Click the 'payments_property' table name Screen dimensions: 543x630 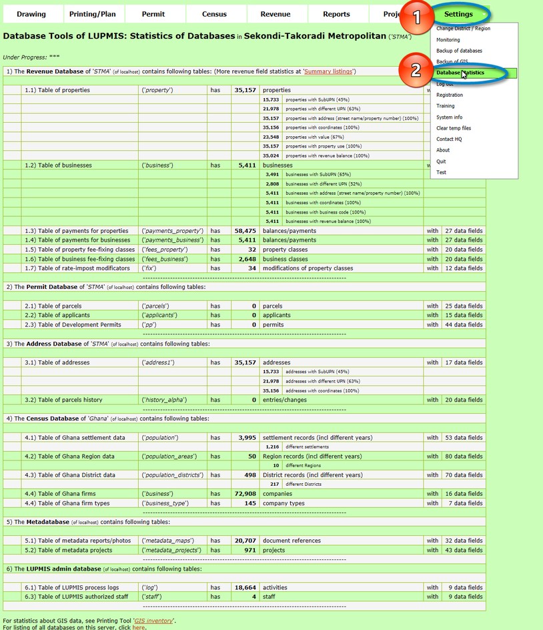tap(173, 231)
